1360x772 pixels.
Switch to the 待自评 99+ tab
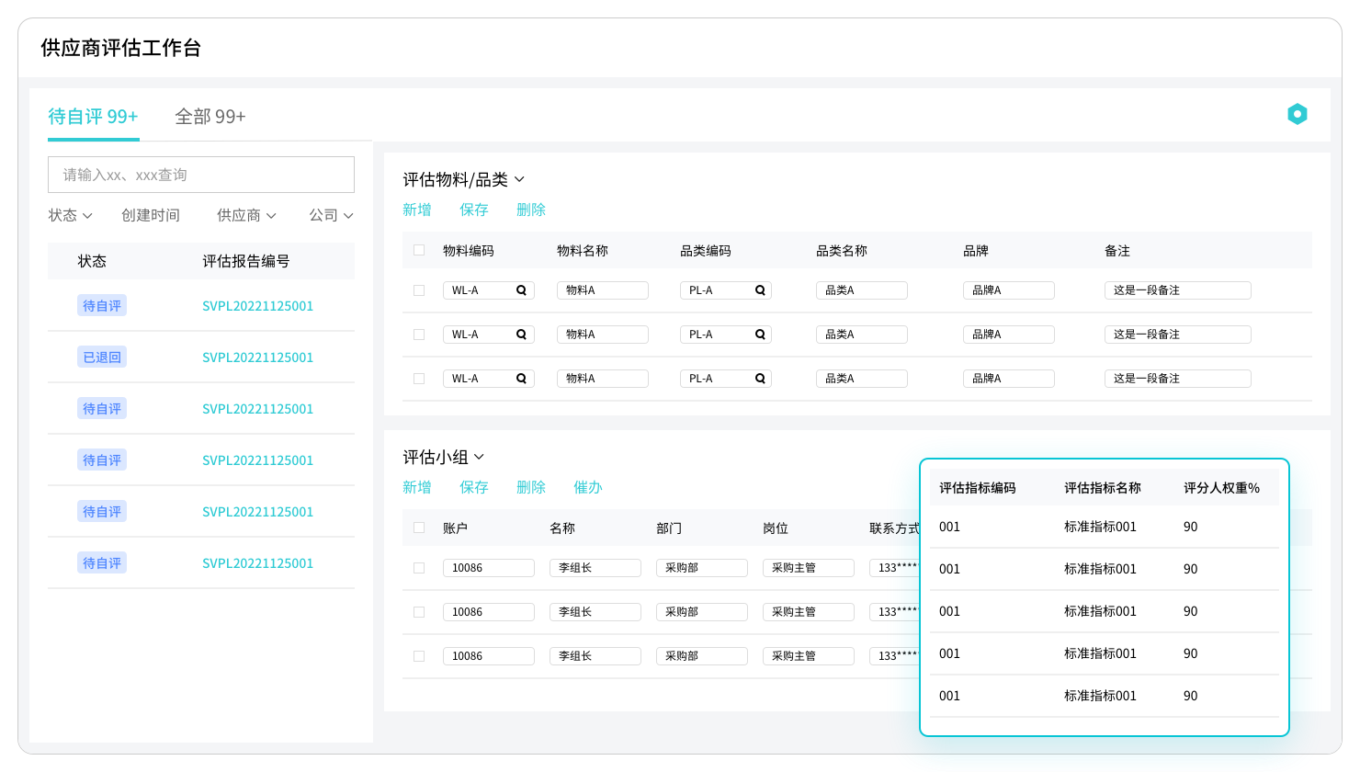click(x=93, y=117)
